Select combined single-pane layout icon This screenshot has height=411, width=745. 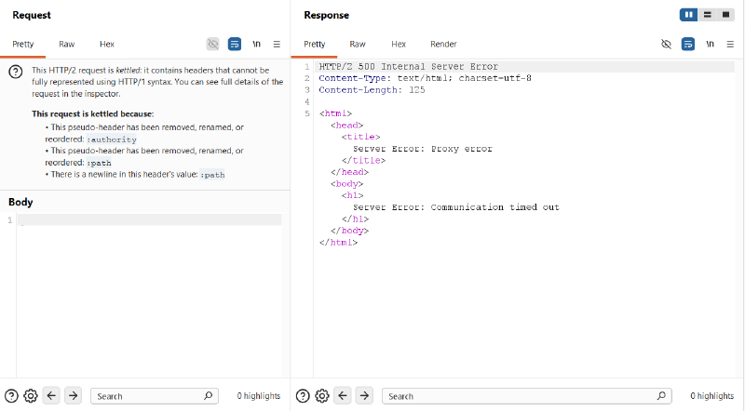pyautogui.click(x=725, y=15)
